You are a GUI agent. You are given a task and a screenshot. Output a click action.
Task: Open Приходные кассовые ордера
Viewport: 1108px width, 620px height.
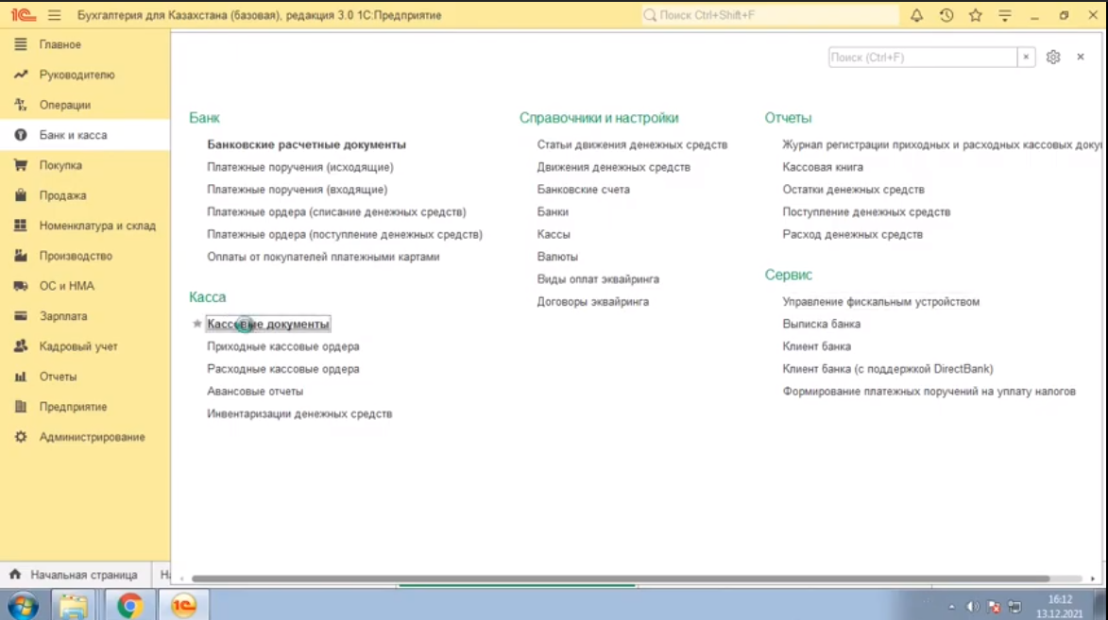282,346
